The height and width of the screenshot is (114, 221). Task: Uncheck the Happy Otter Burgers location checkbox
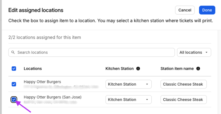(x=14, y=84)
